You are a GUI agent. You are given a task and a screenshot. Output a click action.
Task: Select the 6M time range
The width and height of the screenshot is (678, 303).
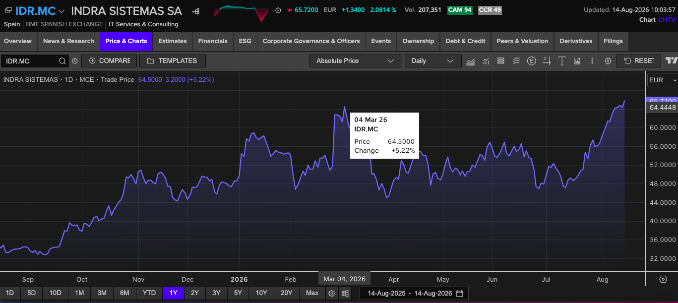tap(124, 293)
